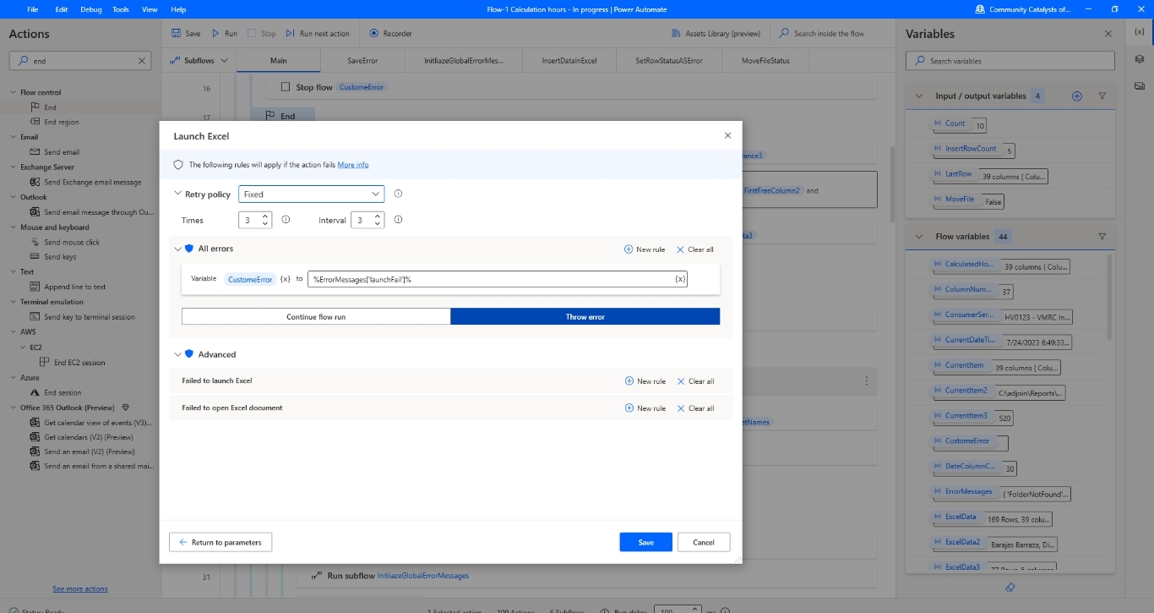
Task: Switch to the SaveError subflow tab
Action: tap(362, 61)
